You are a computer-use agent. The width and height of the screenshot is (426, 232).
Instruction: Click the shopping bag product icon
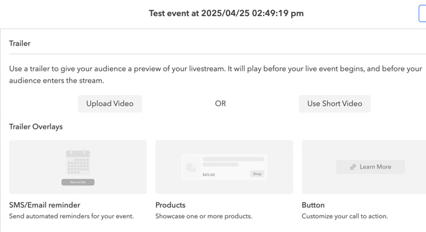click(x=191, y=167)
